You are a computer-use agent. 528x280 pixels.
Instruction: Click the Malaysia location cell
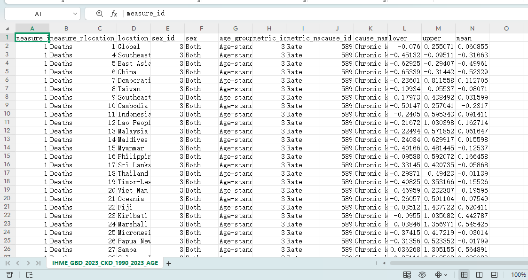(134, 131)
